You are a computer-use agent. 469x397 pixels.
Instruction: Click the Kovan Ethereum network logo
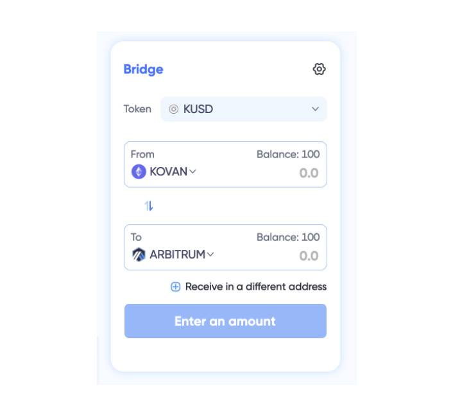coord(139,172)
